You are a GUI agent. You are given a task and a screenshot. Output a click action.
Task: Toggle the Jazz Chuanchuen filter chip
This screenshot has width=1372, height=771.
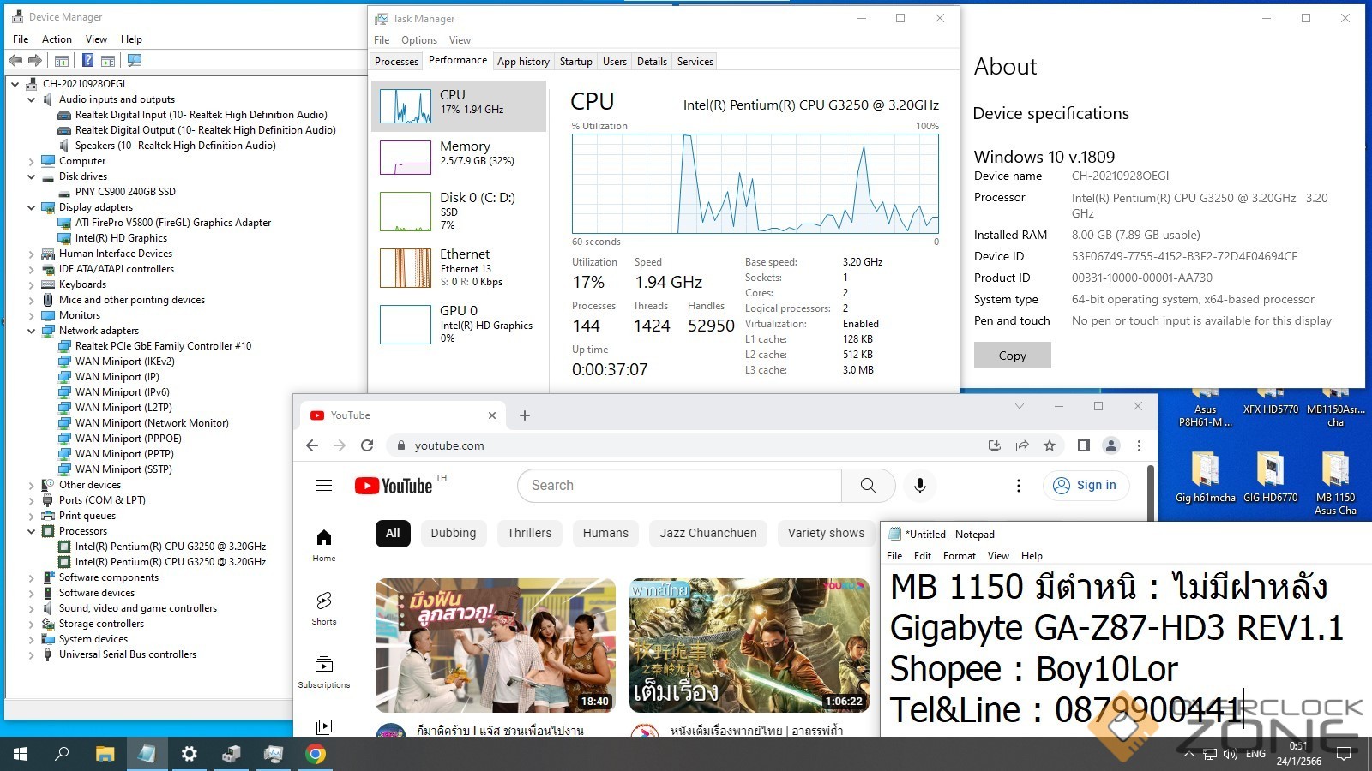tap(707, 533)
